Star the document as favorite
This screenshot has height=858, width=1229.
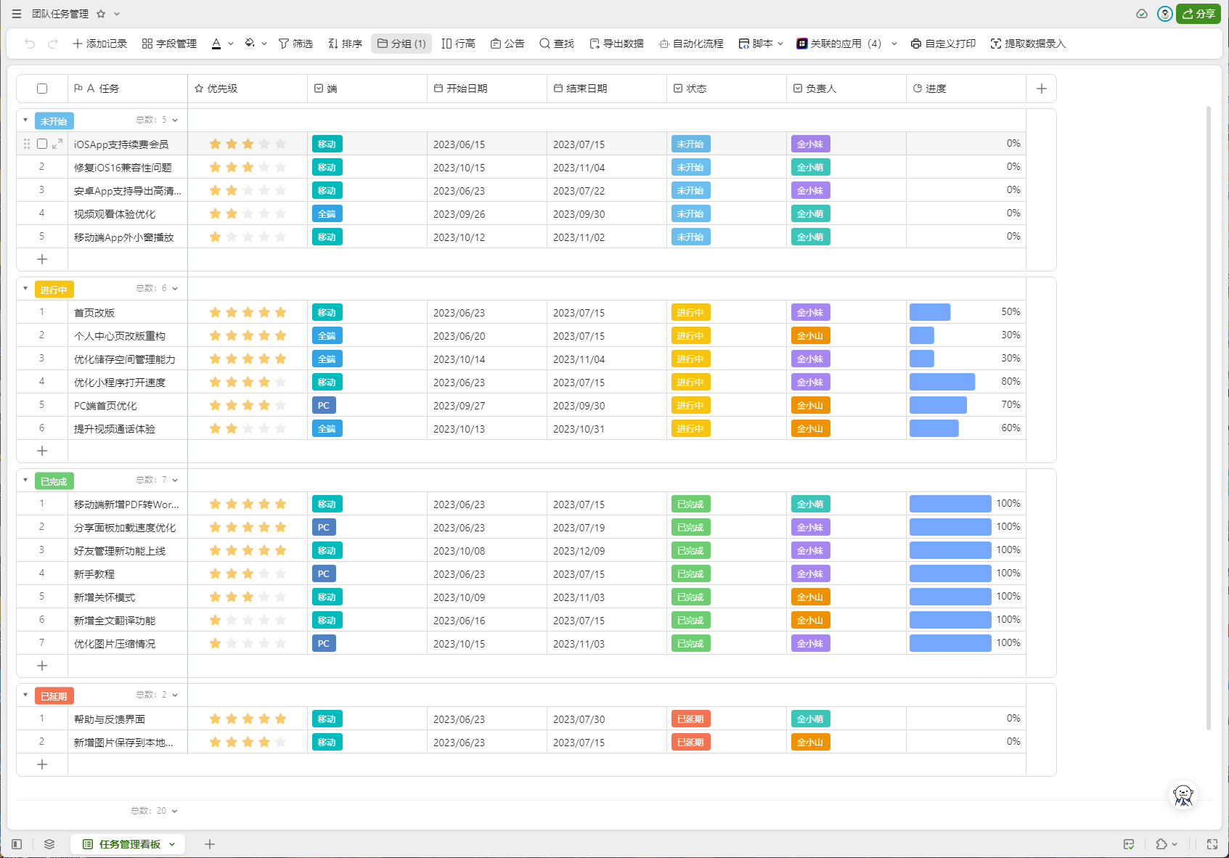[101, 14]
